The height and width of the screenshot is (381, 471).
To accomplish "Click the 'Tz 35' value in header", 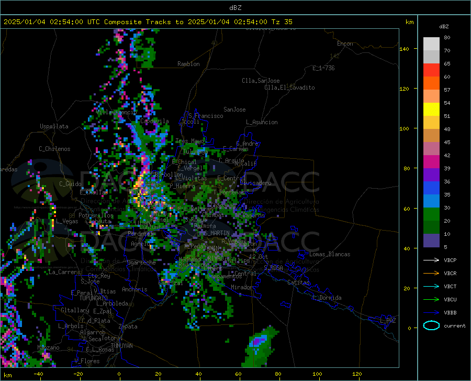I will (282, 22).
